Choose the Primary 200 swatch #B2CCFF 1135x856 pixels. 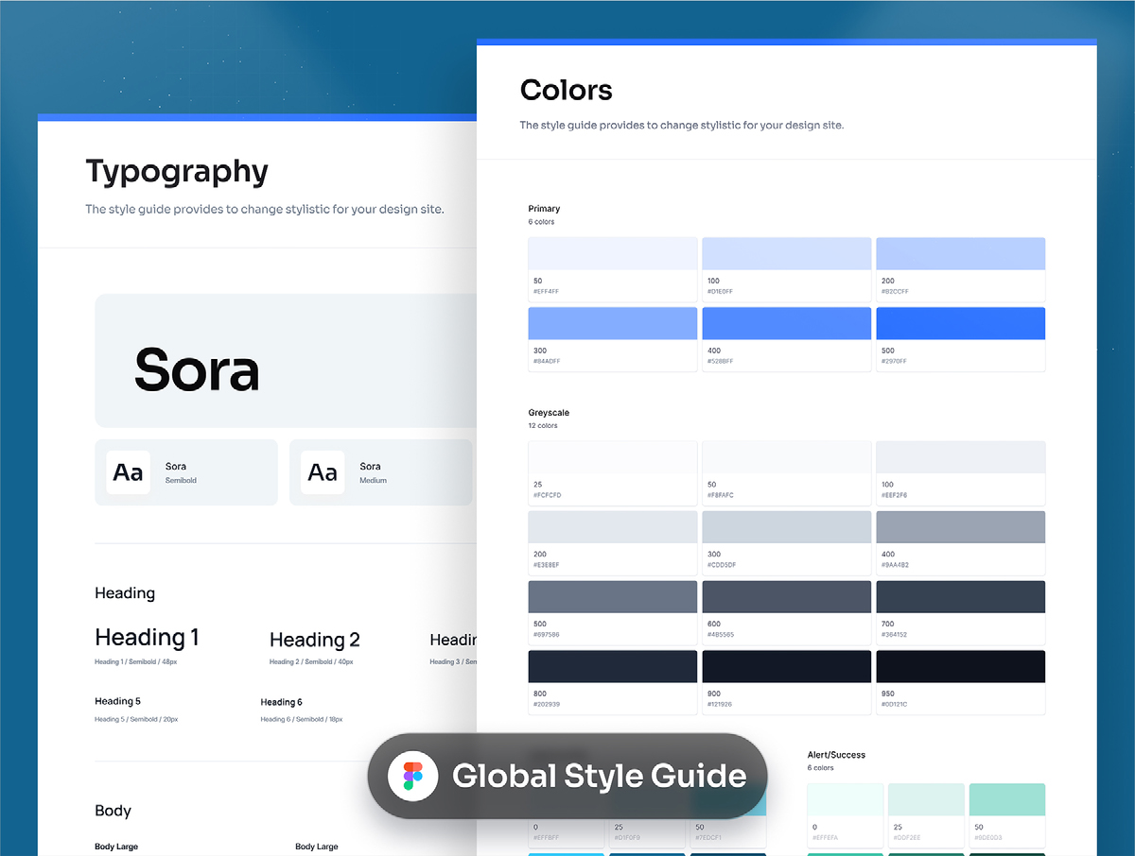[x=961, y=269]
